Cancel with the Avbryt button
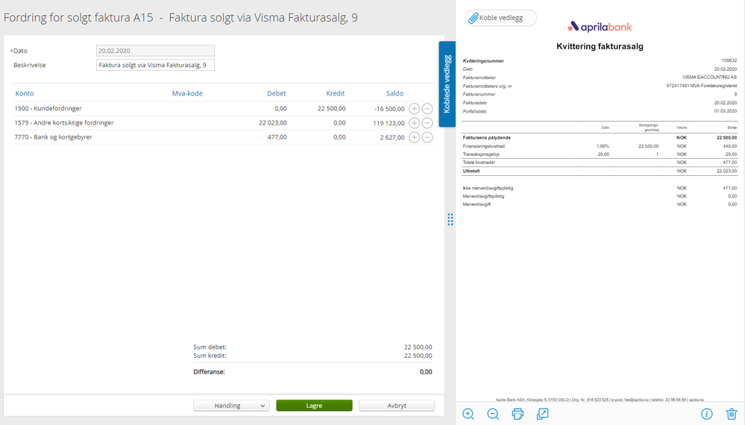This screenshot has width=745, height=425. click(x=397, y=406)
